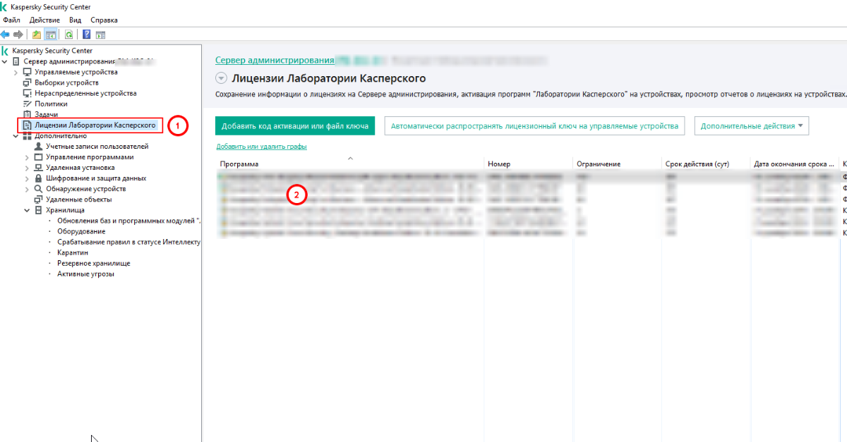Viewport: 847px width, 442px height.
Task: Click the magnifier icon for Обнаружение устройств
Action: (39, 189)
